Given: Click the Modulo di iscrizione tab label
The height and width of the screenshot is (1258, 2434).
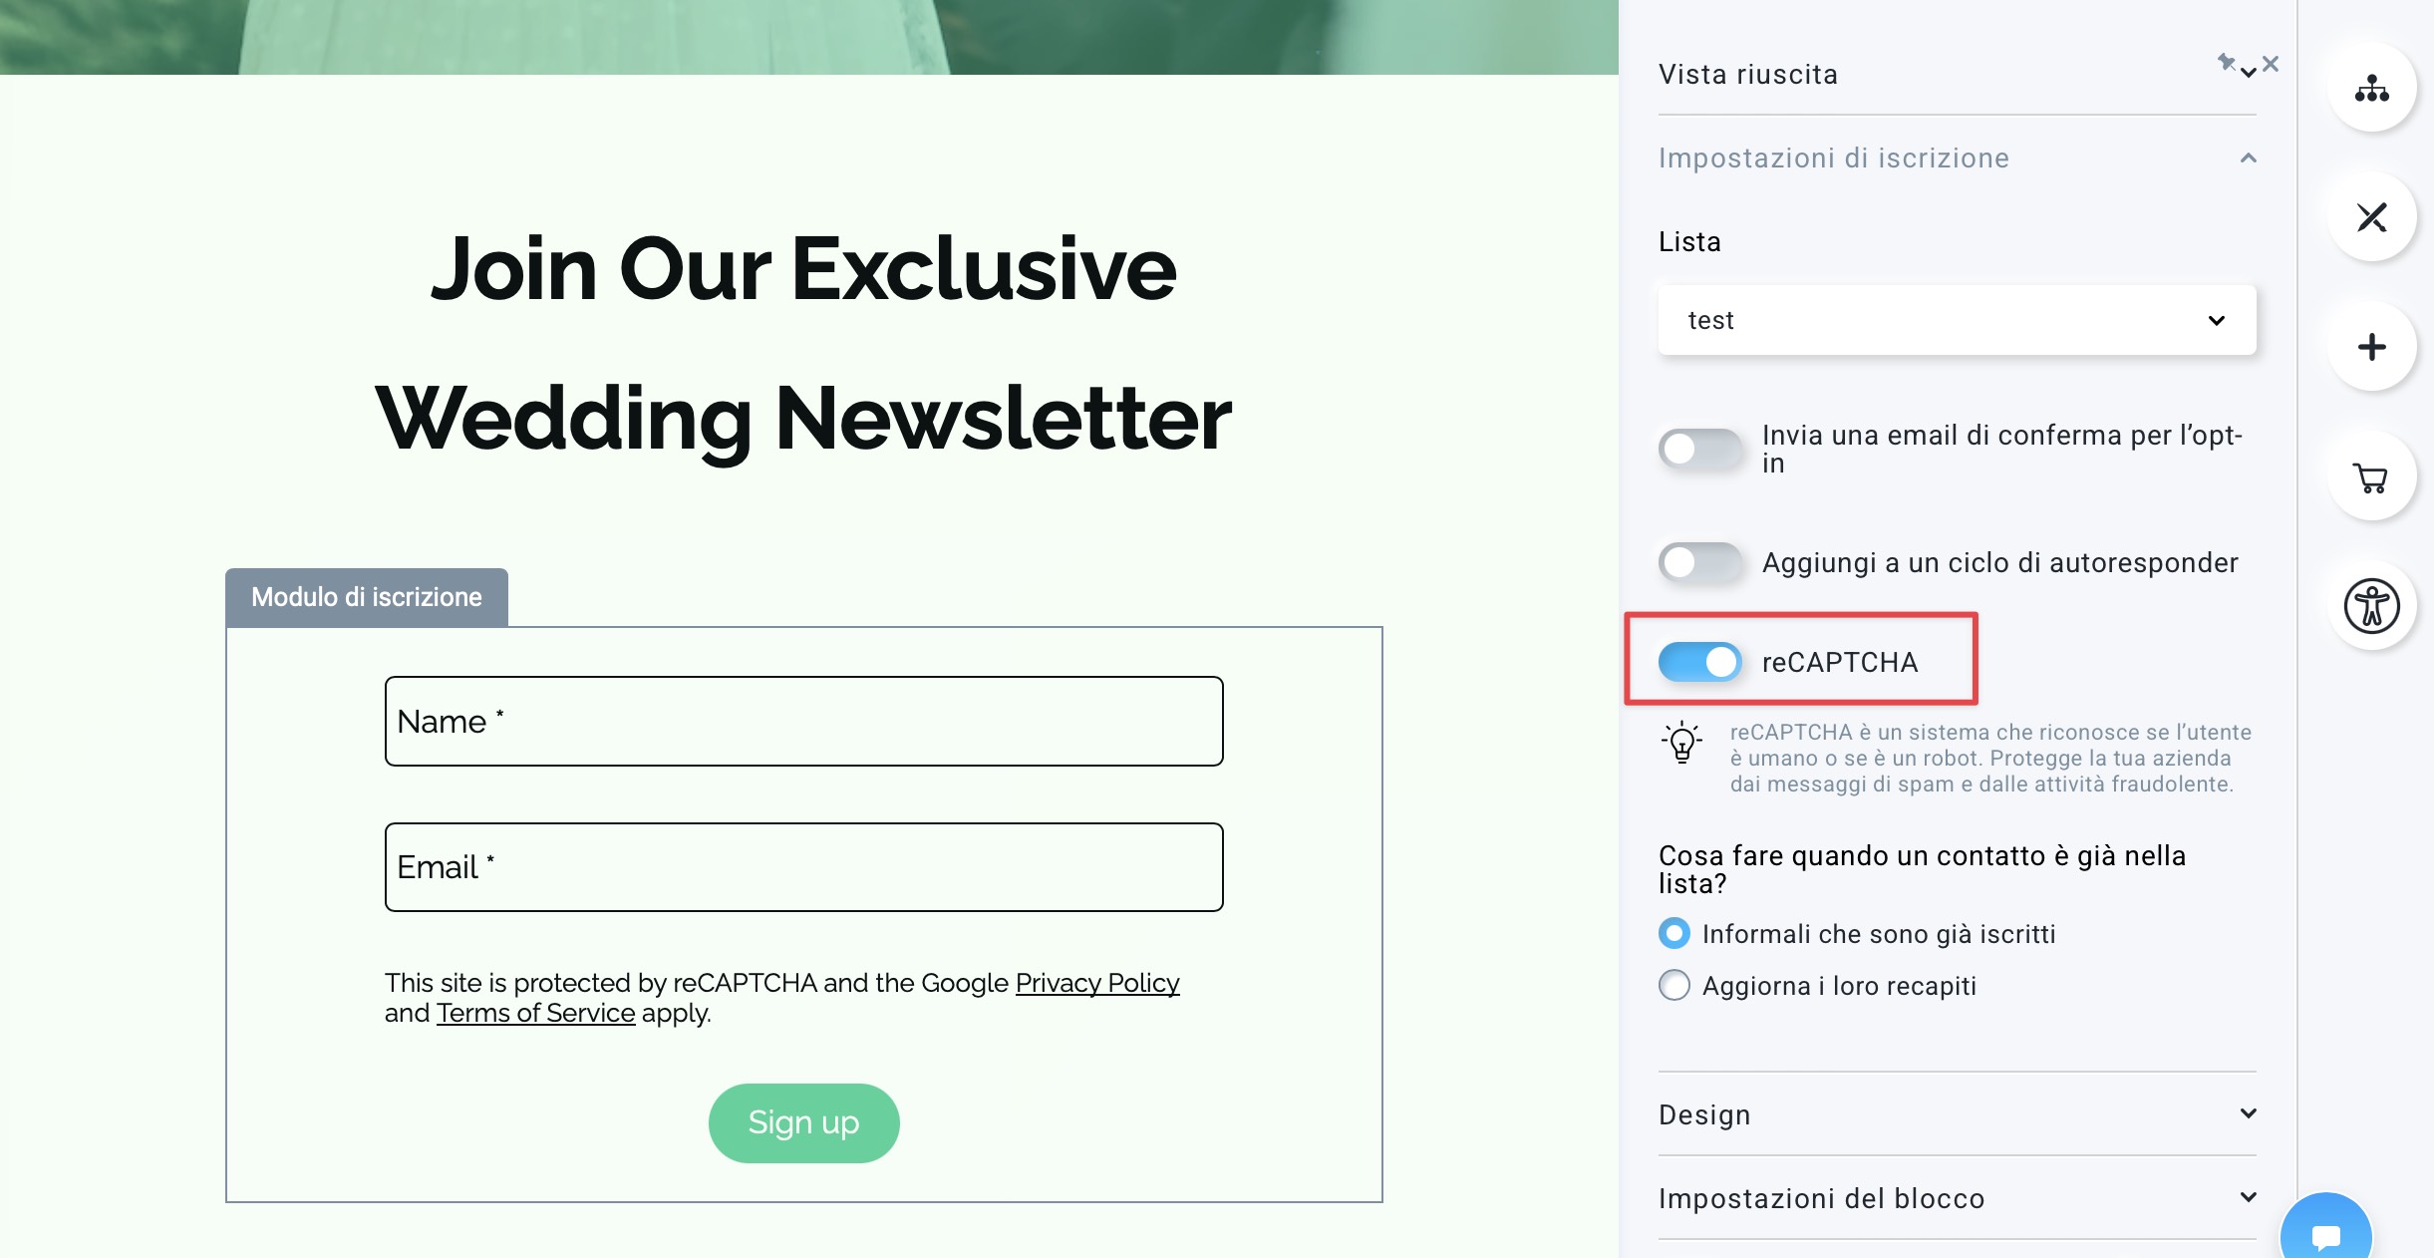Looking at the screenshot, I should (367, 597).
